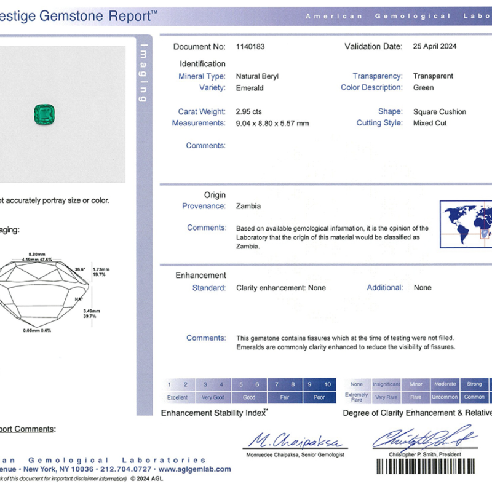Viewport: 492px width, 492px height.
Task: Click the Moderate clarity enhancement cell
Action: pyautogui.click(x=445, y=384)
